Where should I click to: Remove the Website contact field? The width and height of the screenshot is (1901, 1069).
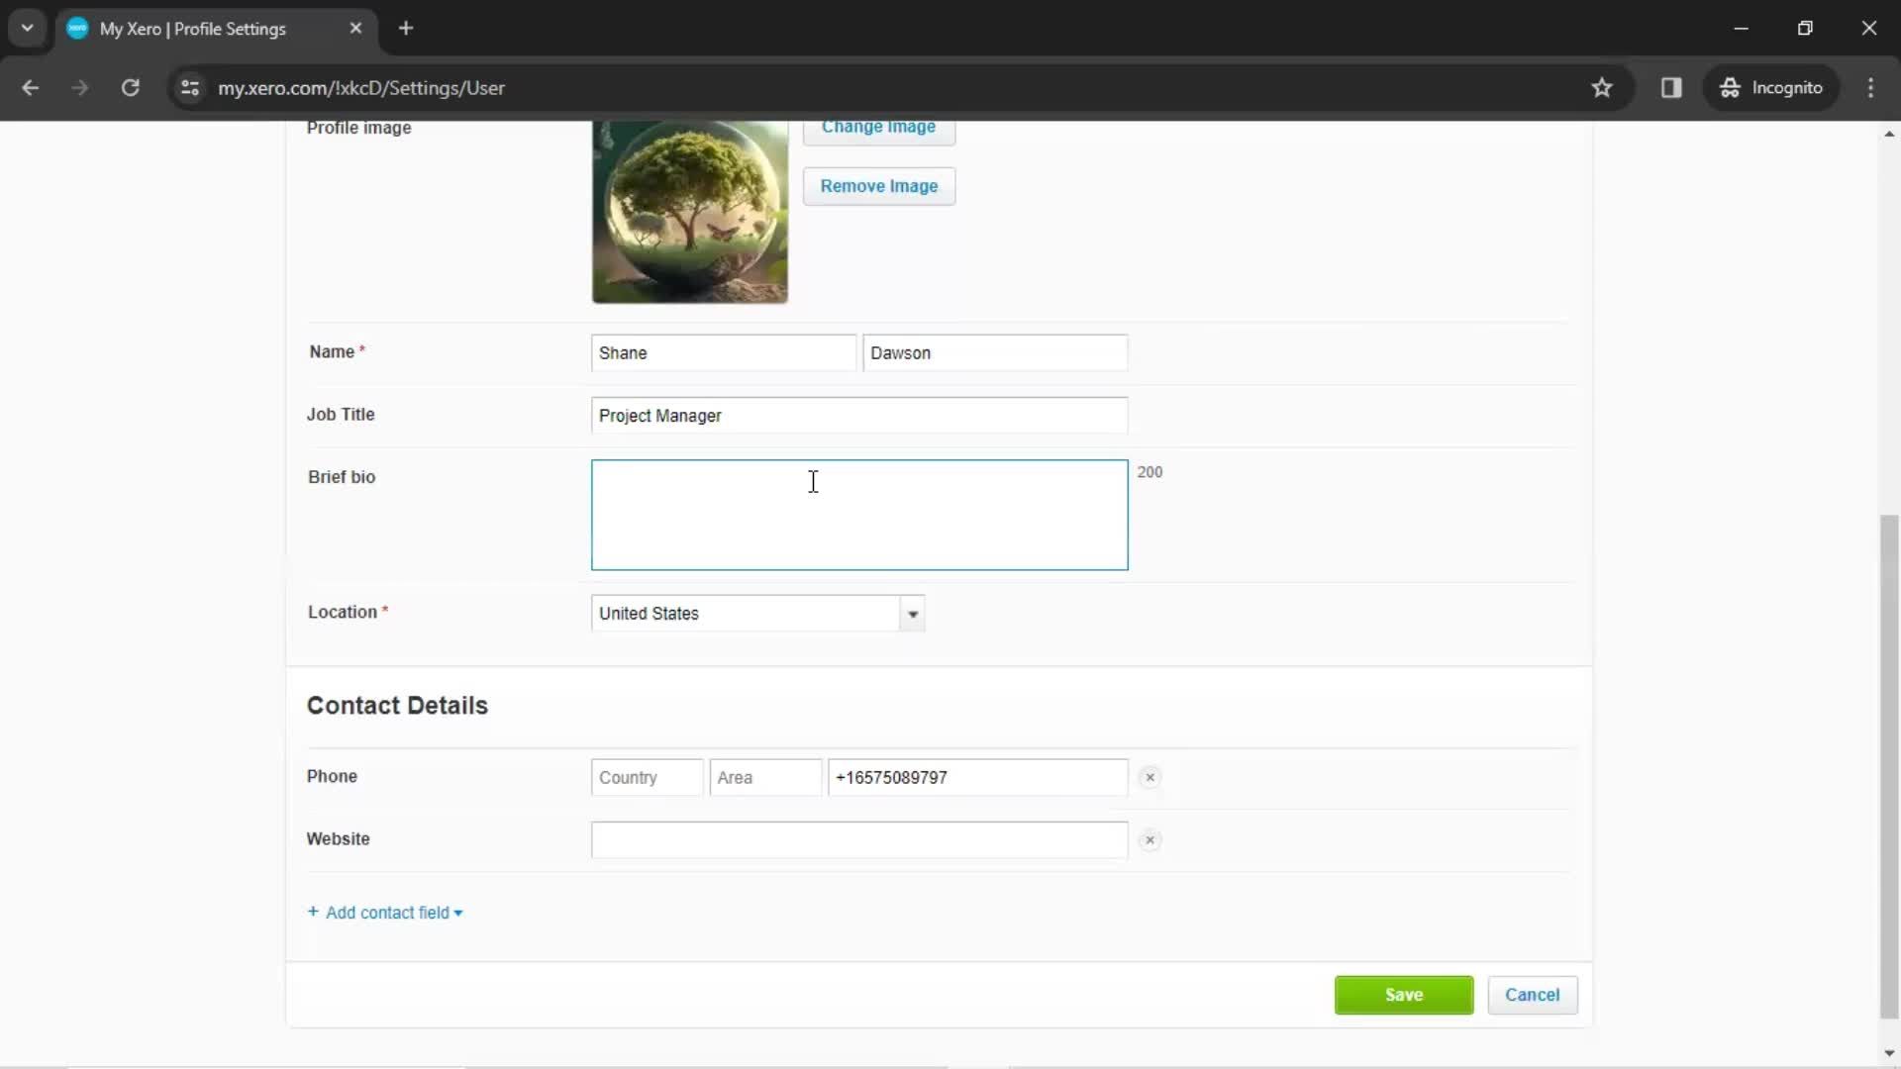1150,840
